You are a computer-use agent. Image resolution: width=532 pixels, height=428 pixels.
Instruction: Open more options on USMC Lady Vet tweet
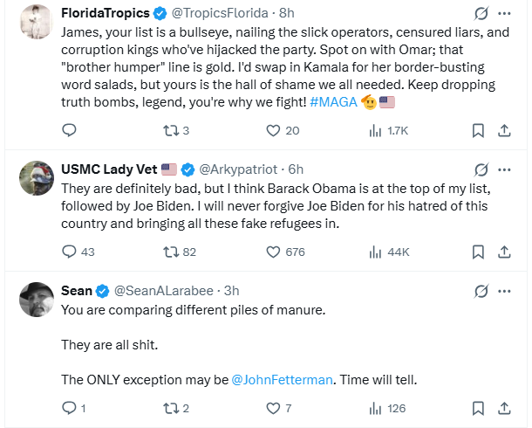[504, 169]
